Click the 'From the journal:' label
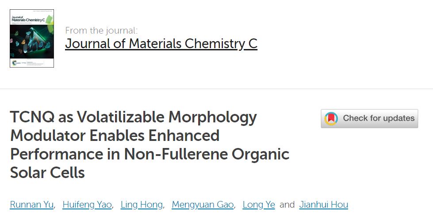The image size is (433, 220). 101,30
